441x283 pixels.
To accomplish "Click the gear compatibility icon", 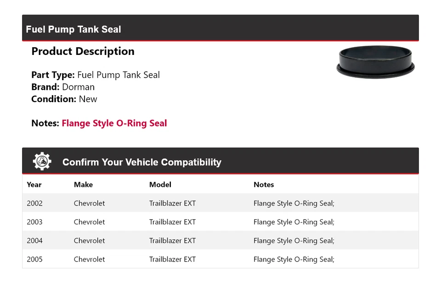I will tap(42, 162).
